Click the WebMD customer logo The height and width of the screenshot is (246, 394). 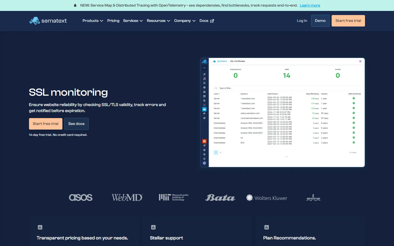(127, 197)
